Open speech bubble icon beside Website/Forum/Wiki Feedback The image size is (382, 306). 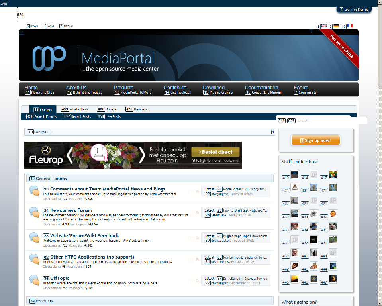click(x=34, y=237)
